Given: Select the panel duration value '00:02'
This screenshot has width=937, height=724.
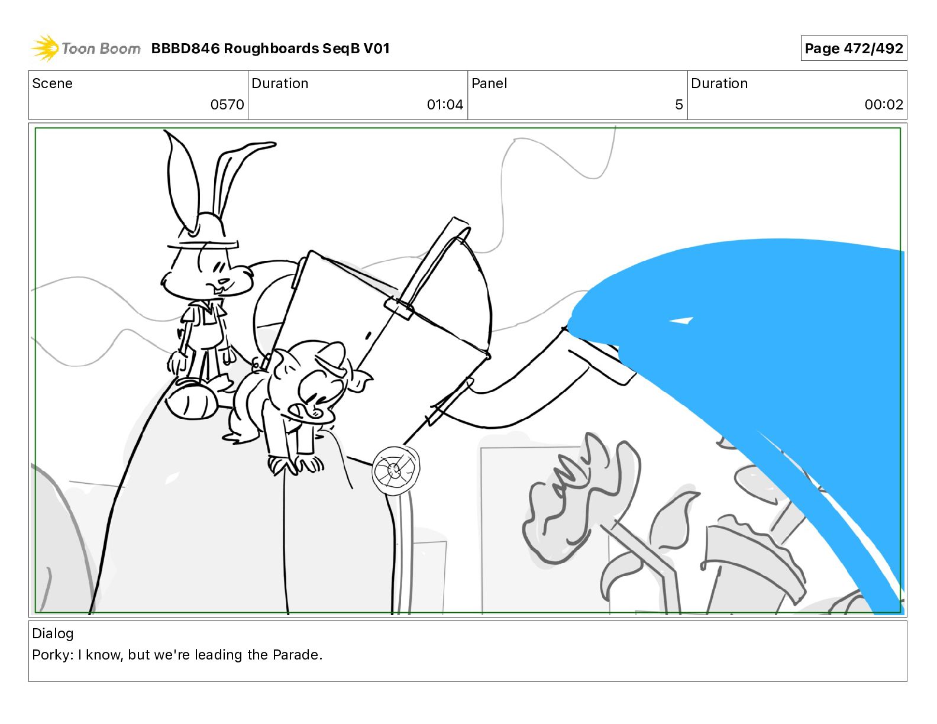Looking at the screenshot, I should point(884,105).
